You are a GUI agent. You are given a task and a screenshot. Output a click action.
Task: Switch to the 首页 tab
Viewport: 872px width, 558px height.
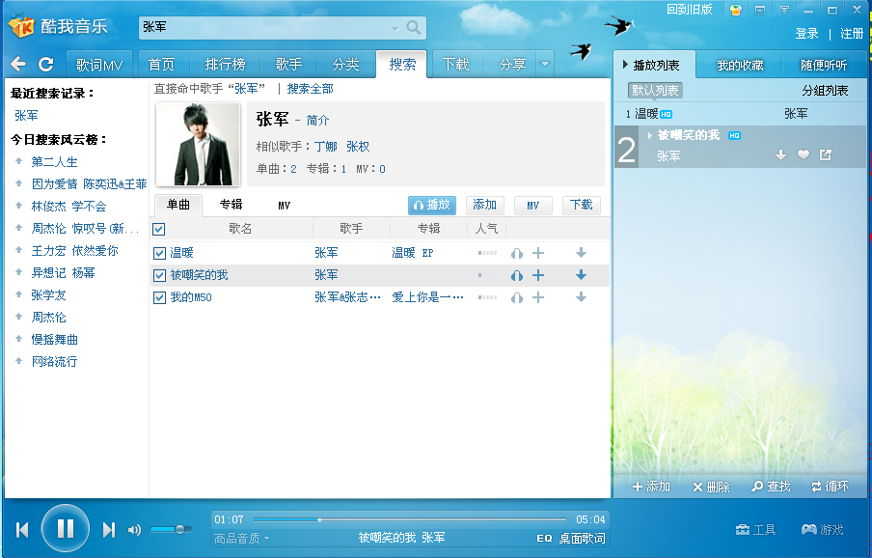click(x=161, y=65)
